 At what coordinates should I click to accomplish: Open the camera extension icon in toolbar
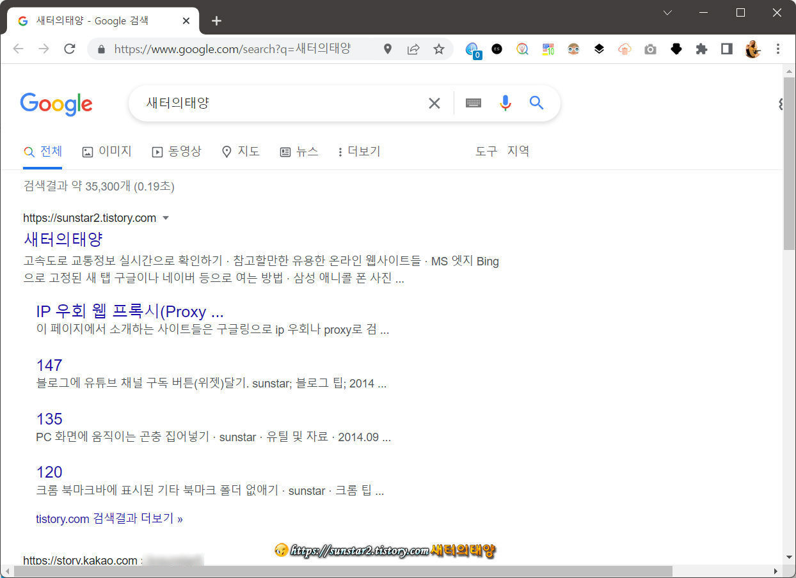650,49
